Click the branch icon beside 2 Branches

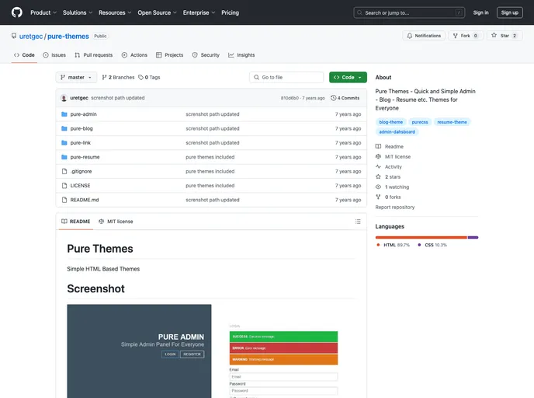[104, 78]
